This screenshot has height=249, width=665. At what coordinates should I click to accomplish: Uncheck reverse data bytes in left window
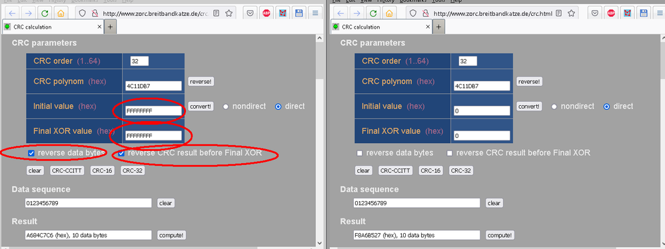(31, 153)
